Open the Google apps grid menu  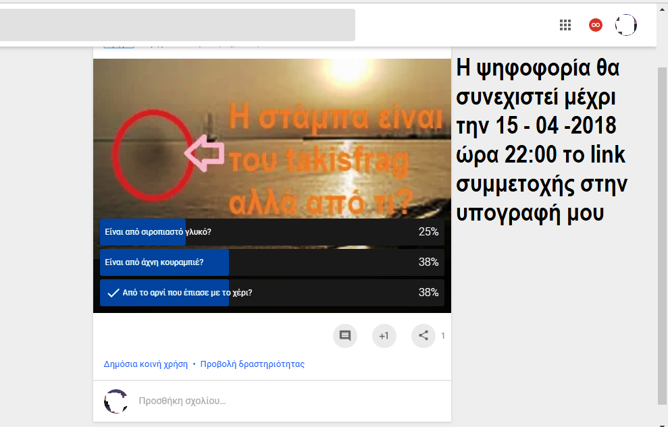point(565,25)
